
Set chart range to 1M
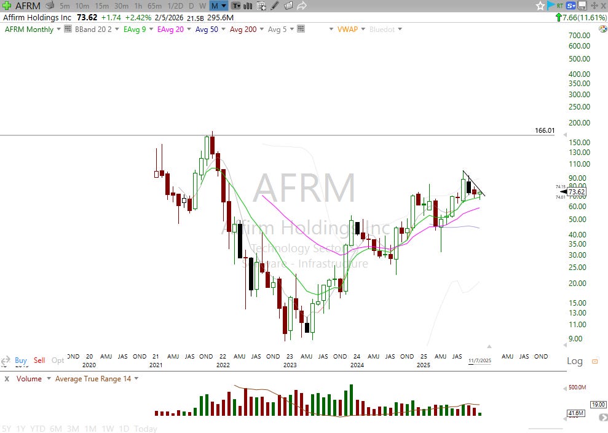tap(90, 429)
